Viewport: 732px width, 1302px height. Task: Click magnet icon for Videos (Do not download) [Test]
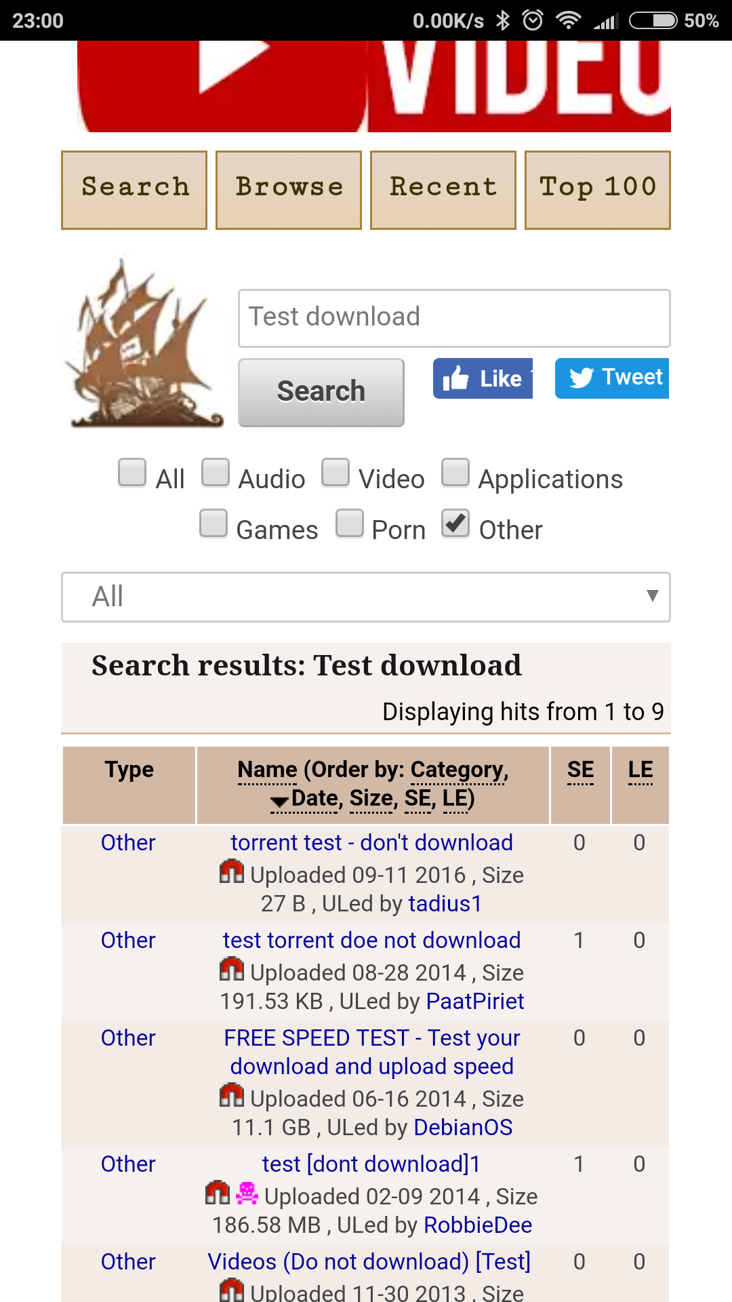pyautogui.click(x=232, y=1290)
